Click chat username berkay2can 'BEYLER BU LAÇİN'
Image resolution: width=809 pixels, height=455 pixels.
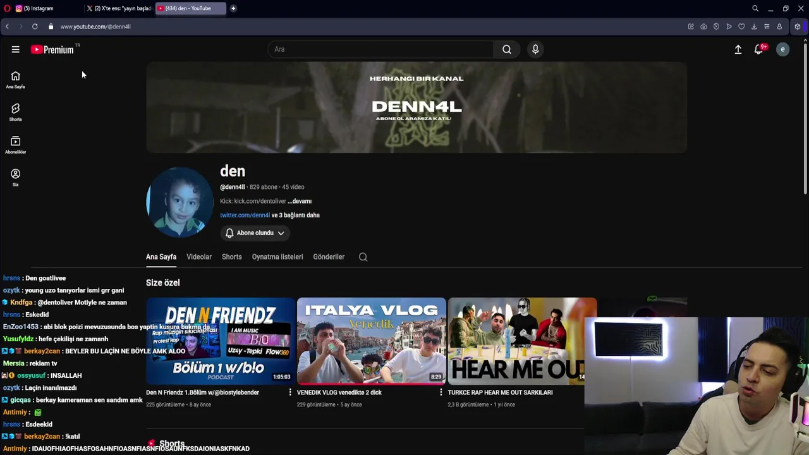point(42,351)
